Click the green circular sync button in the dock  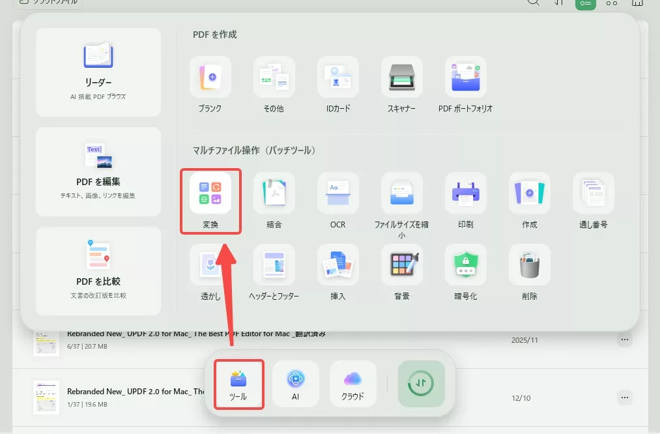421,384
